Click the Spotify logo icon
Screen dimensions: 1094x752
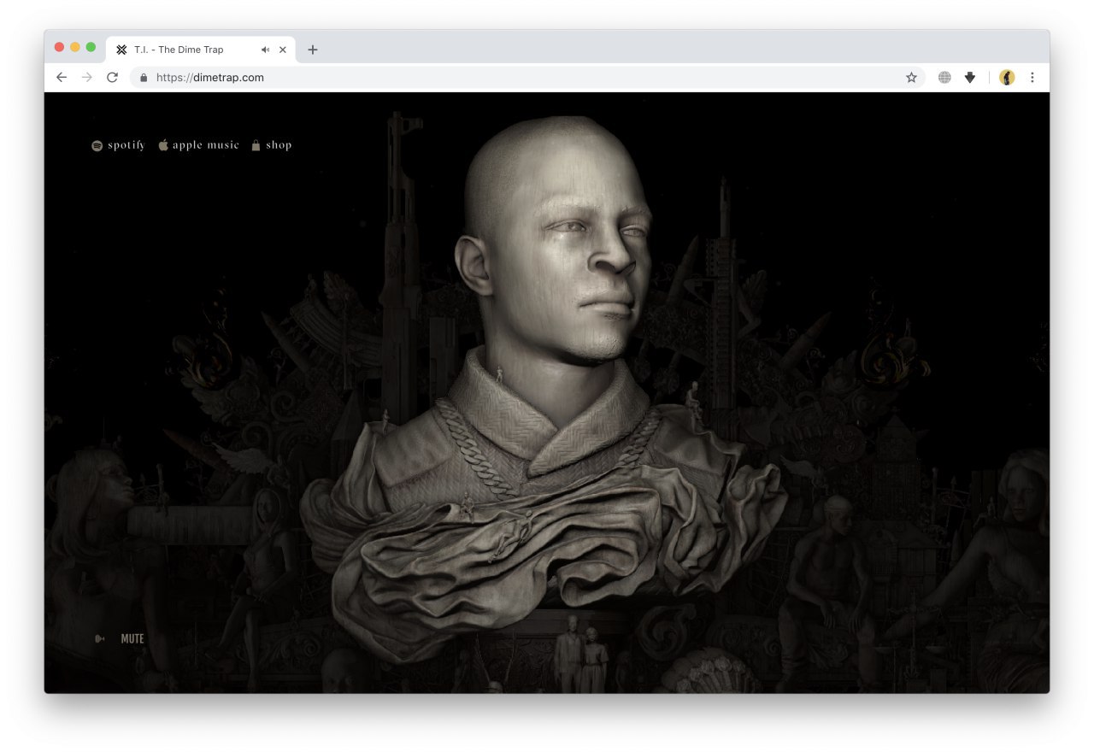tap(97, 145)
